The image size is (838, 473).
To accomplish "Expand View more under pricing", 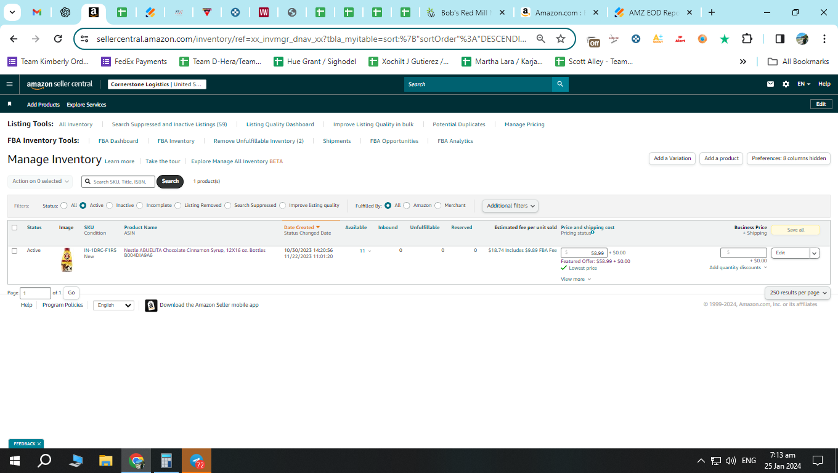I will 576,279.
